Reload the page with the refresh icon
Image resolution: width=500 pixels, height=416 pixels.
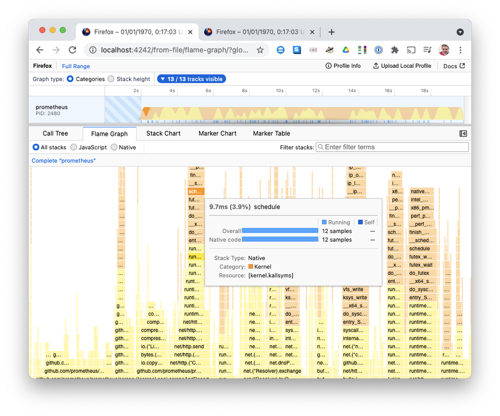coord(73,49)
